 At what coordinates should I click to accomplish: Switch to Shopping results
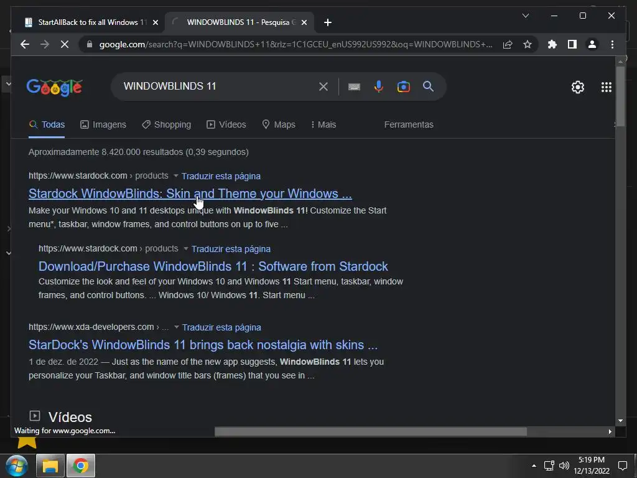pos(166,124)
